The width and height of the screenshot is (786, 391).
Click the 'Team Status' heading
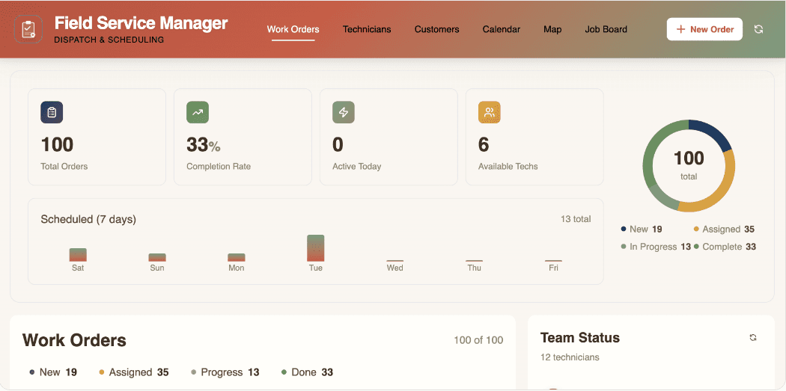click(580, 337)
